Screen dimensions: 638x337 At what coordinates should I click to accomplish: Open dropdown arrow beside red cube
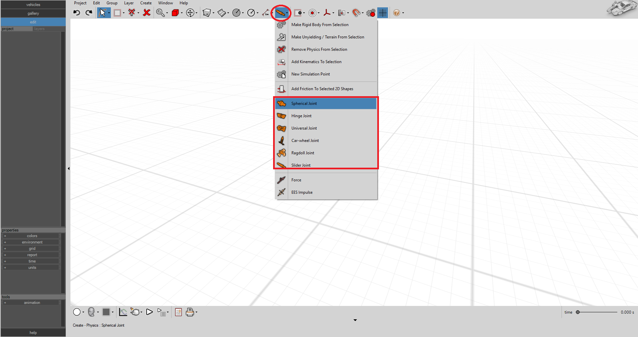pos(182,13)
